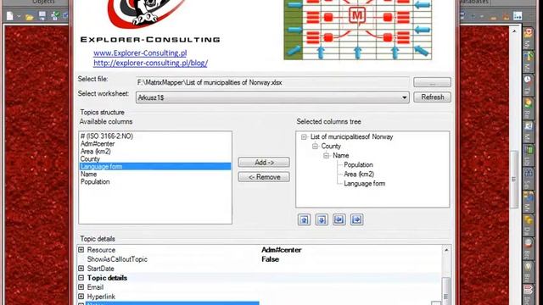This screenshot has height=305, width=543.
Task: Click the 'Adm#center' value of Resource
Action: click(x=281, y=250)
